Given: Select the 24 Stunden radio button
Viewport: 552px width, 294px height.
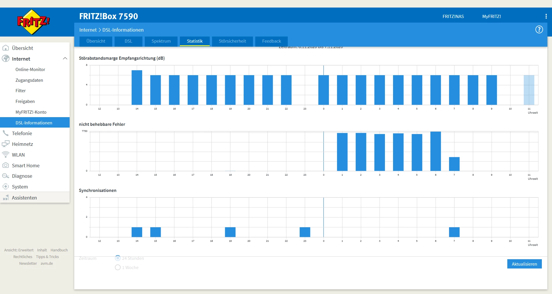Looking at the screenshot, I should (118, 258).
